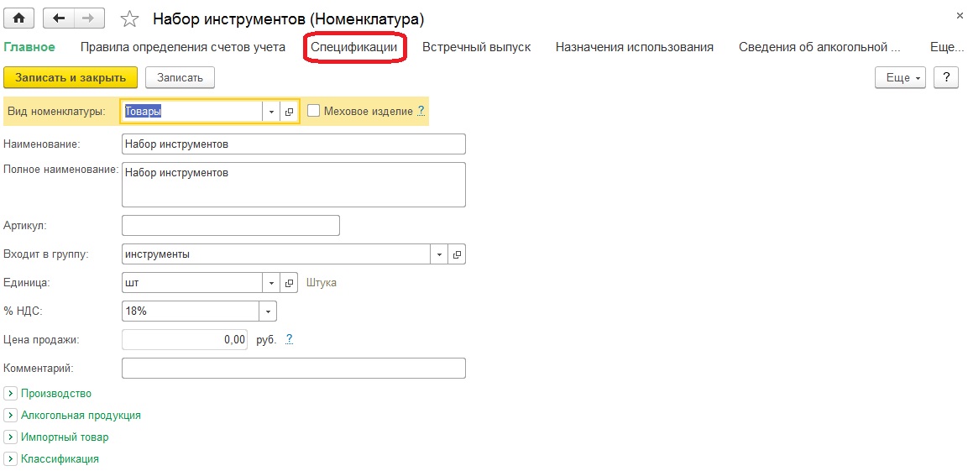Go to the home page icon
This screenshot has width=968, height=471.
coord(19,18)
